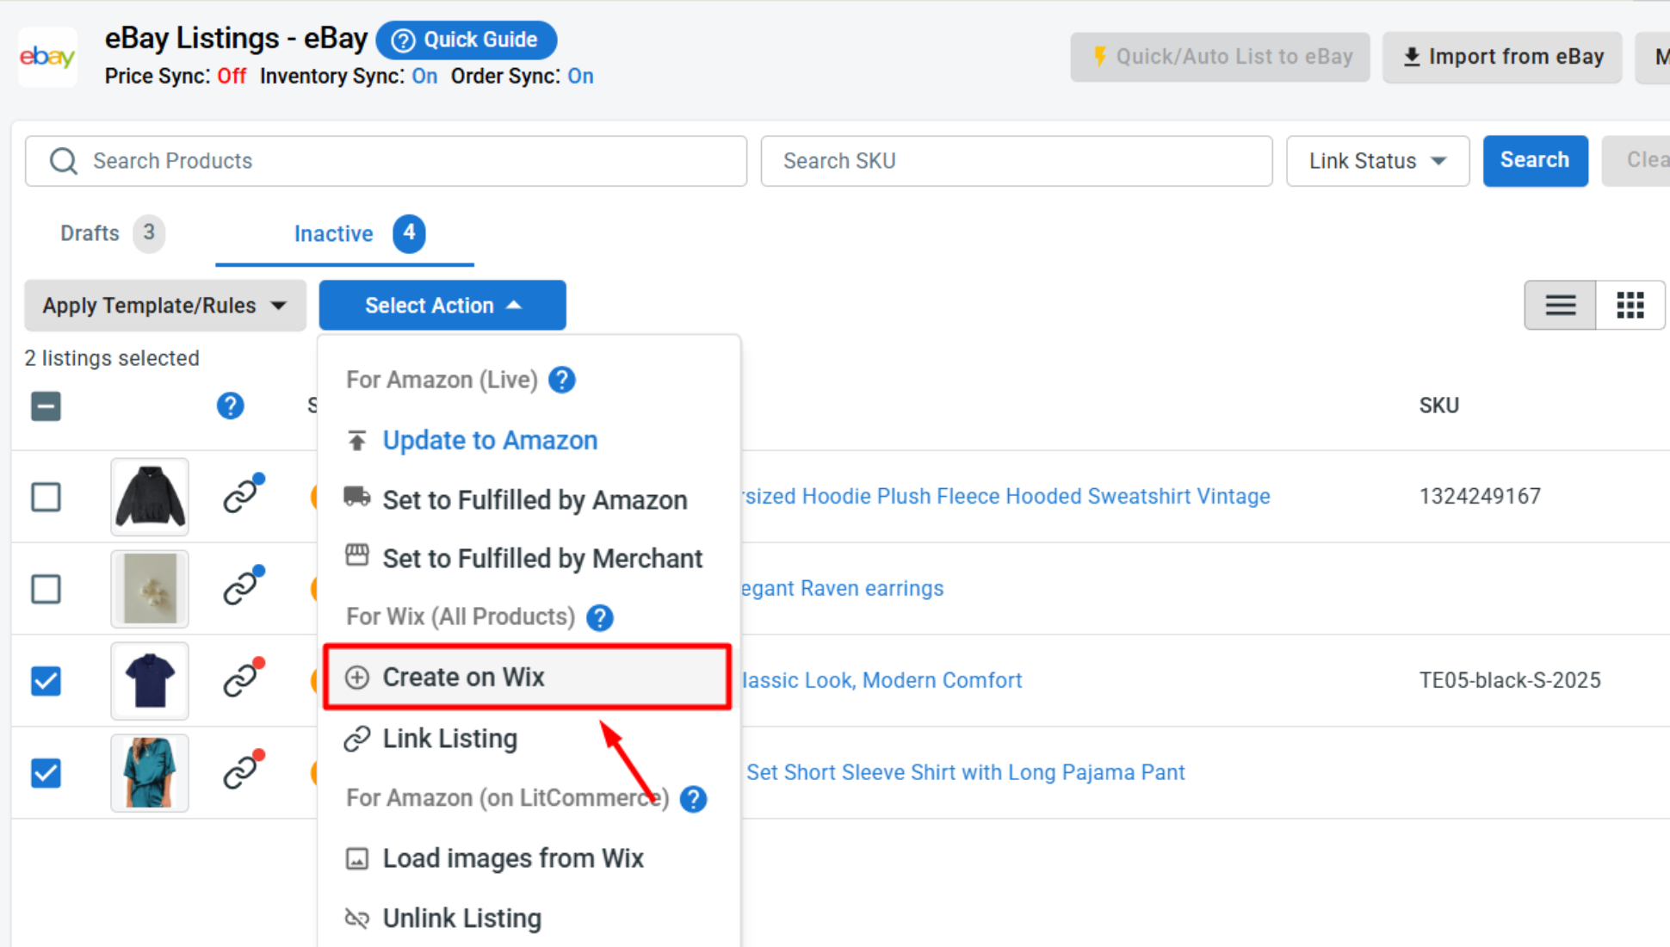
Task: Open the navy polo shirt thumbnail
Action: (x=150, y=681)
